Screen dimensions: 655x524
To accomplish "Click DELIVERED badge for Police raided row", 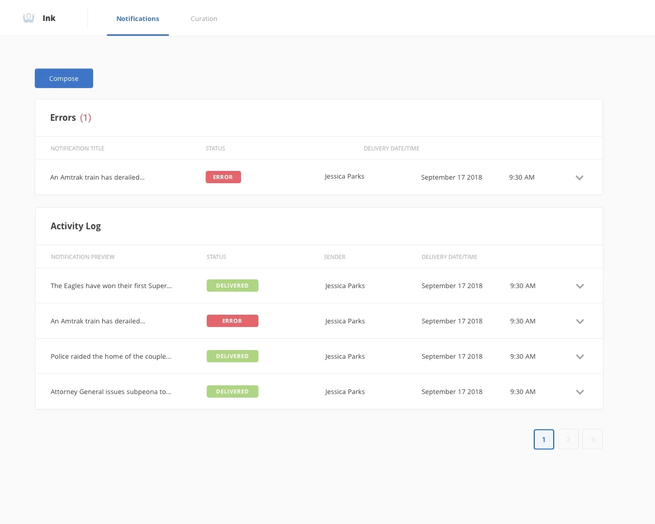I will 232,356.
